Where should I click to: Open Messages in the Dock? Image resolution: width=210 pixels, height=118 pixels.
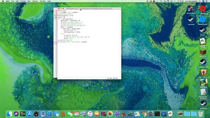click(x=56, y=114)
